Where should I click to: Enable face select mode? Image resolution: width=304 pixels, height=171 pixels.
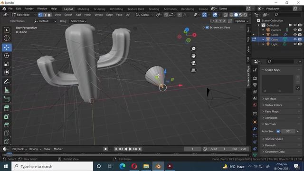(49, 15)
